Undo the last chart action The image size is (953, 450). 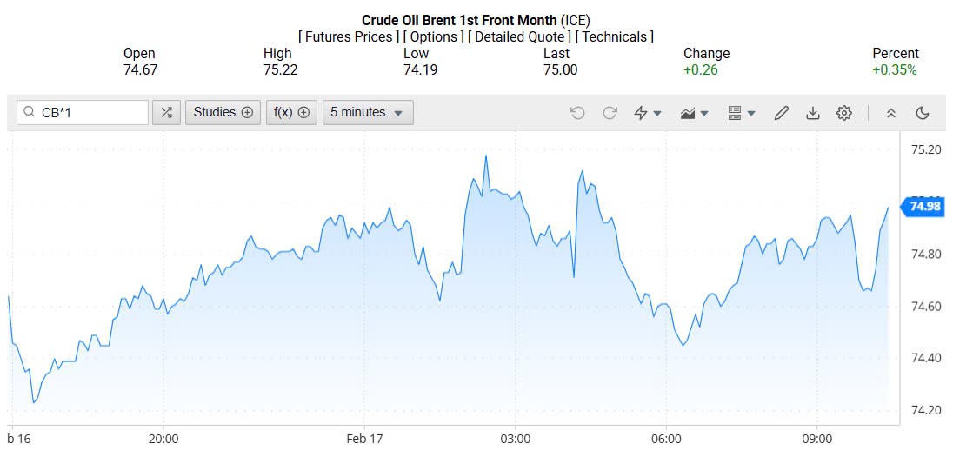[577, 113]
